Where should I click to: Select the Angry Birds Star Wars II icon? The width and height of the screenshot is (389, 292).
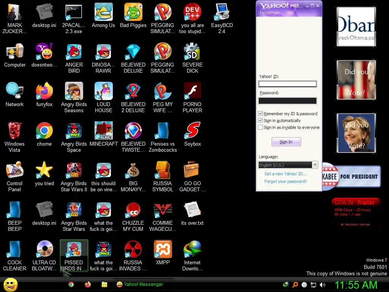[74, 176]
